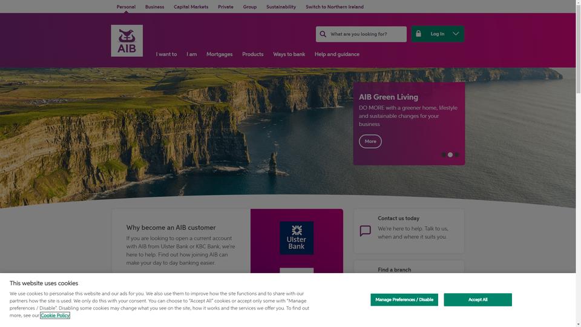Click Manage Preferences / Disable button
Image resolution: width=581 pixels, height=327 pixels.
coord(404,300)
